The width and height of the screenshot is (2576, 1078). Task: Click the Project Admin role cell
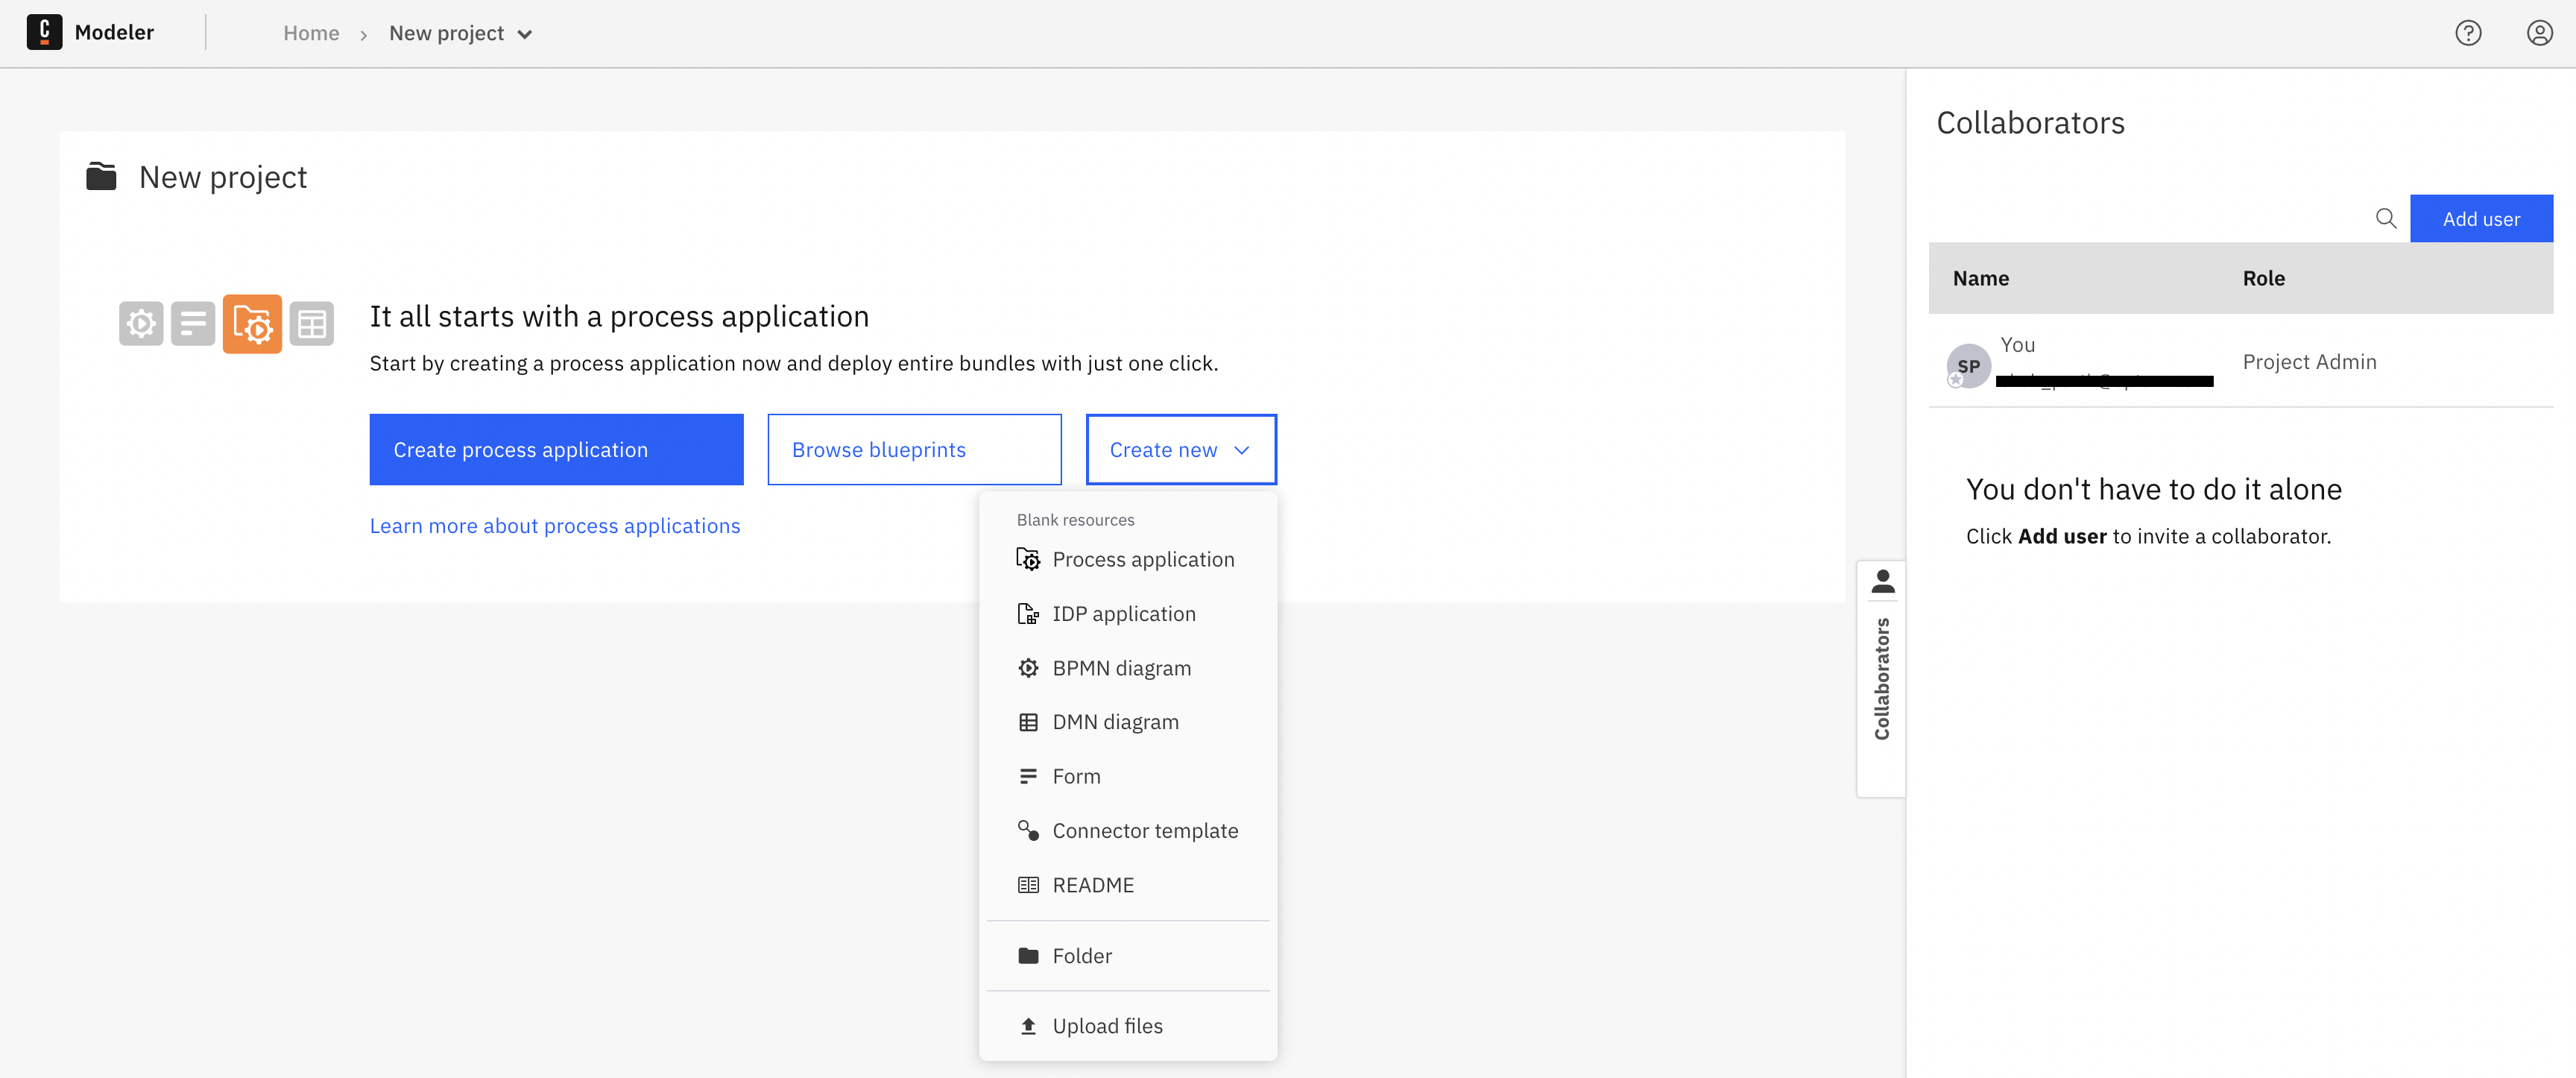click(x=2309, y=362)
